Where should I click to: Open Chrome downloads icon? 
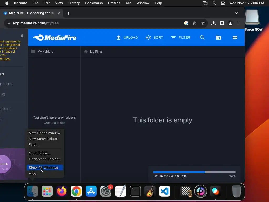tap(213, 23)
